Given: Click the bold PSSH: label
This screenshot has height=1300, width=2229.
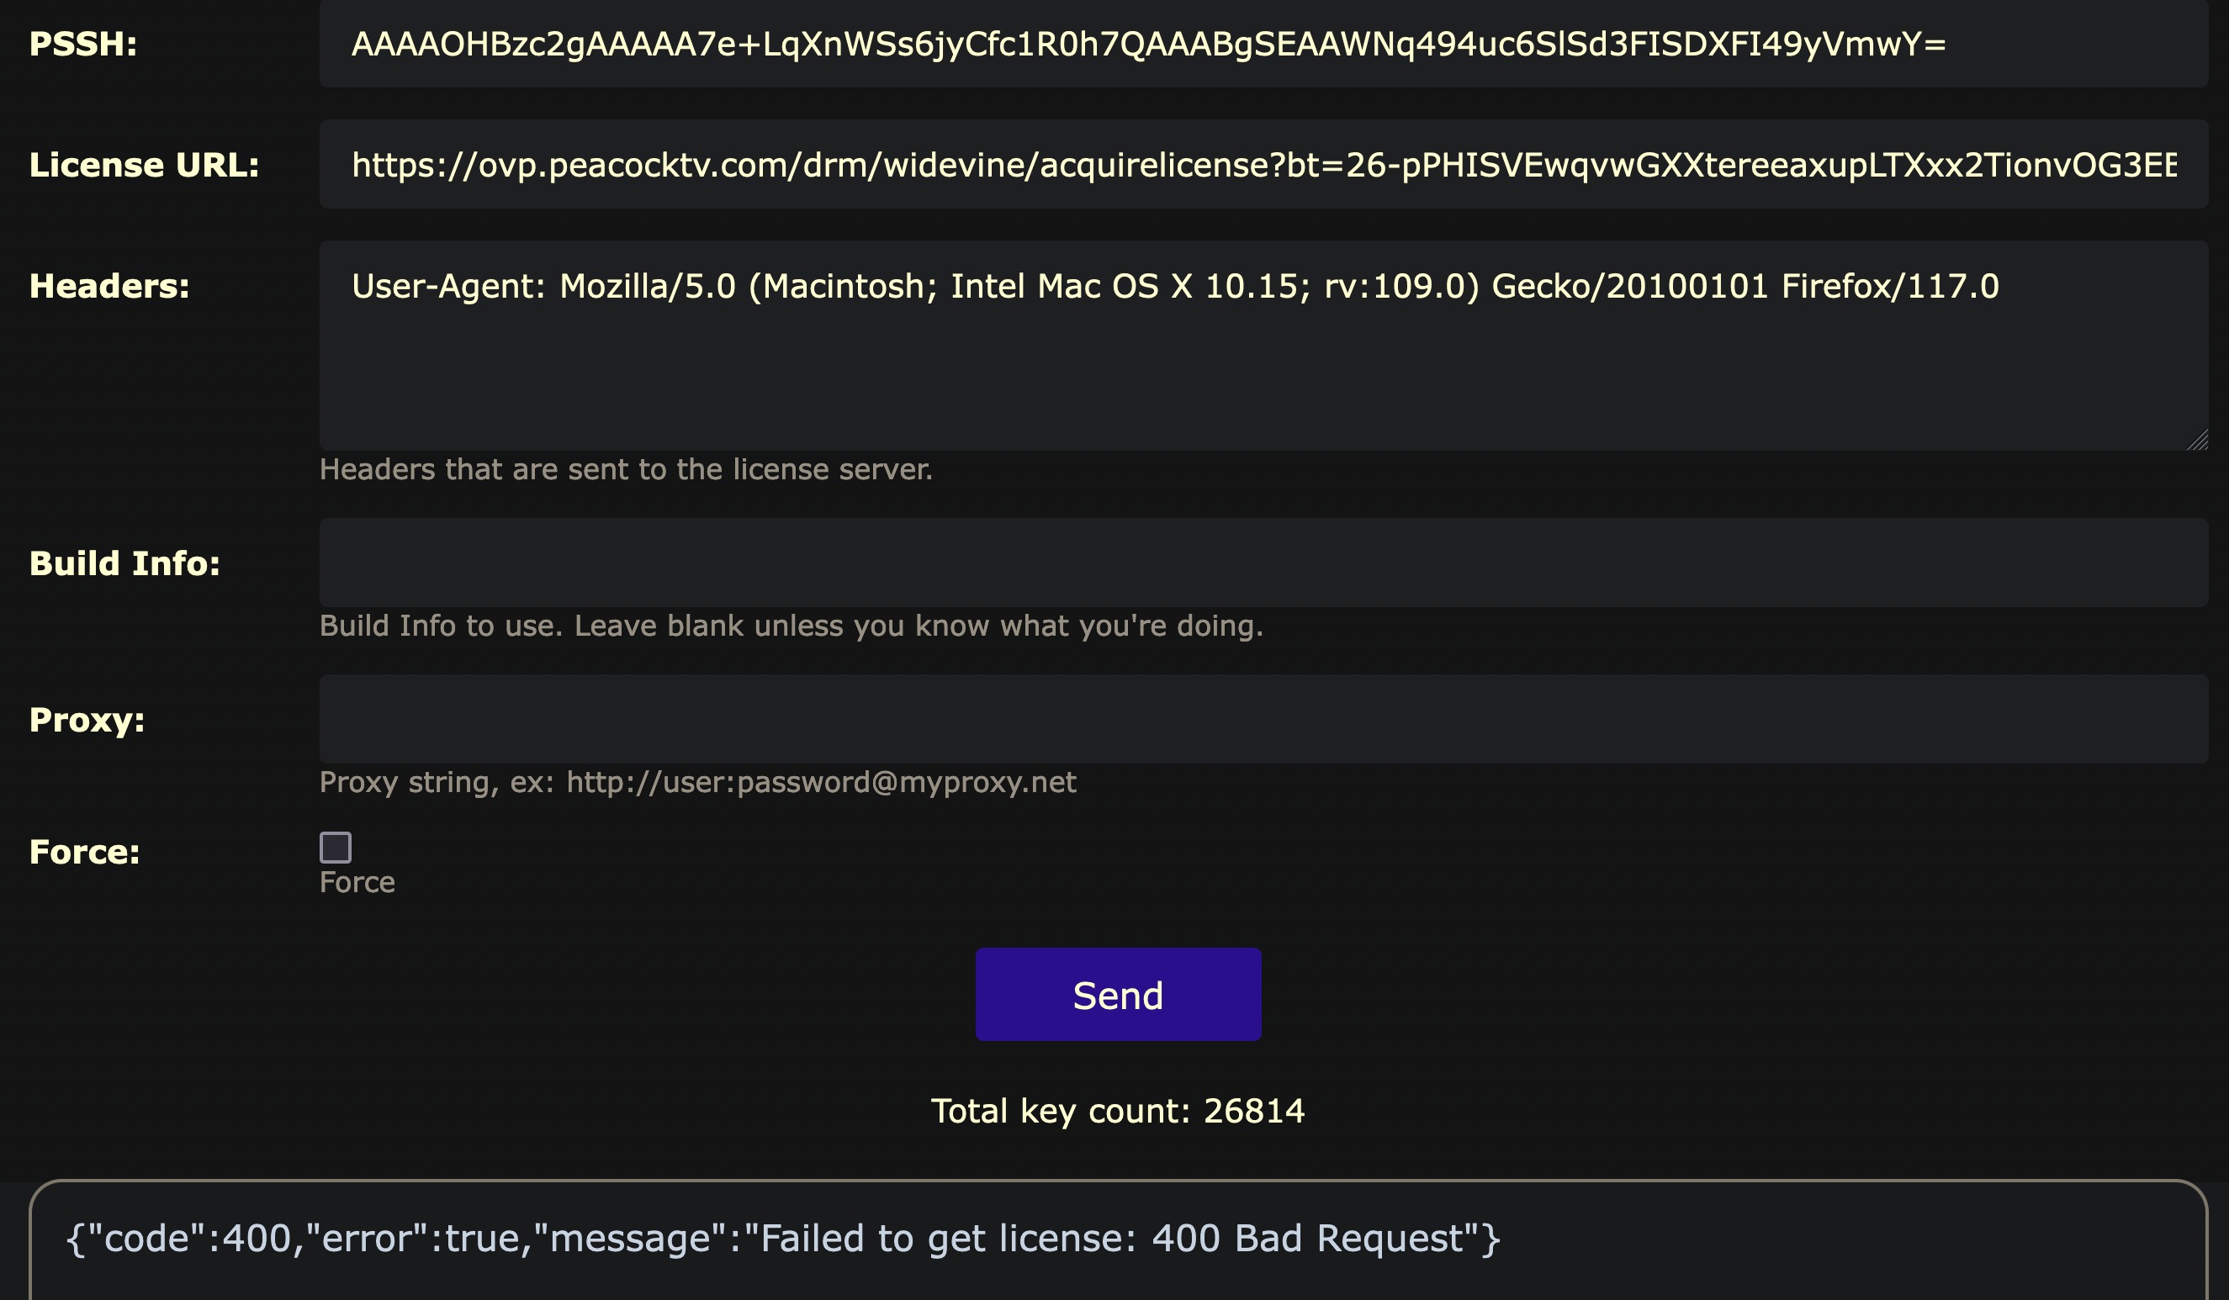Looking at the screenshot, I should 83,45.
